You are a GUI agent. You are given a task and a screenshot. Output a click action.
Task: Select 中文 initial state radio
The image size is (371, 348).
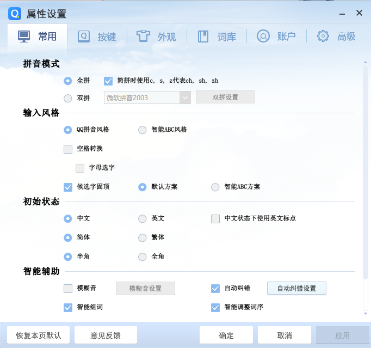click(x=68, y=218)
